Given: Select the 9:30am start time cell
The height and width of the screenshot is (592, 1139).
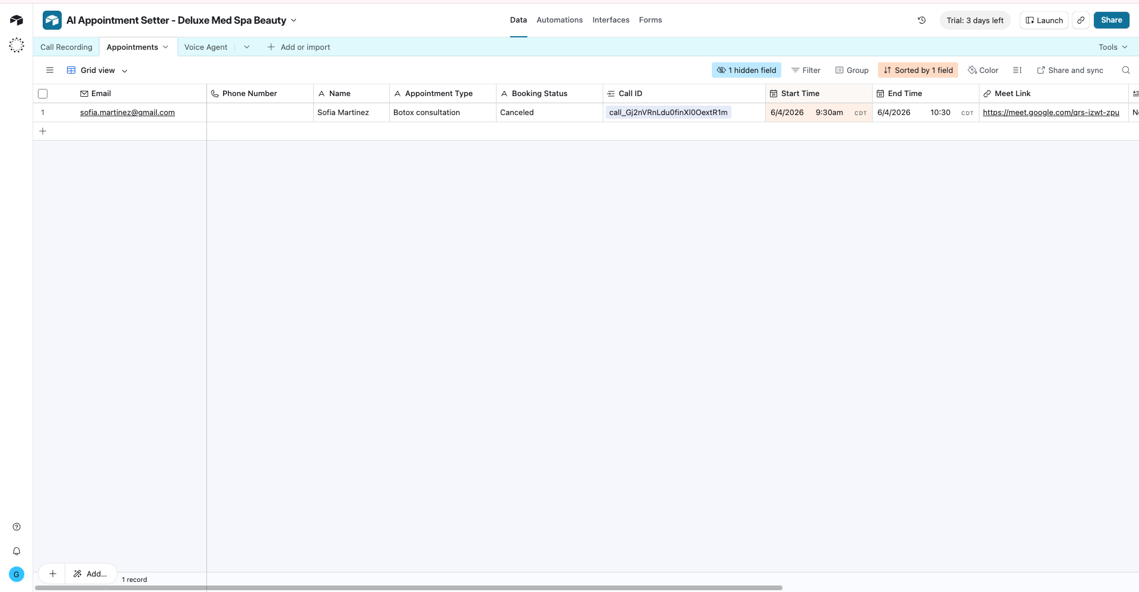Looking at the screenshot, I should 819,112.
